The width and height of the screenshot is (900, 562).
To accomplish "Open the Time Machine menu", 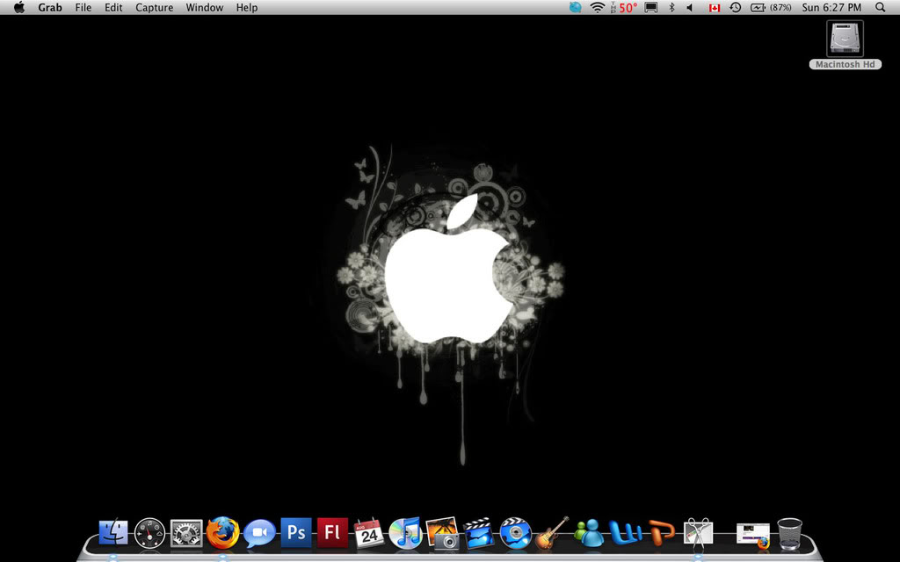I will 736,7.
